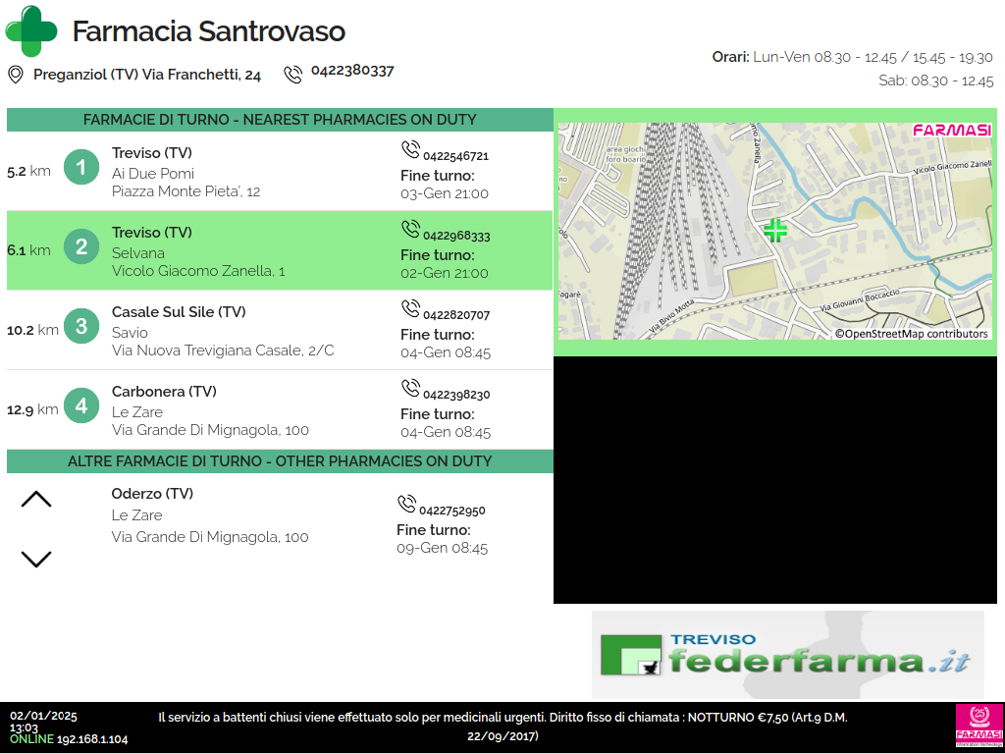Click the green cross marker on map
Image resolution: width=1005 pixels, height=754 pixels.
click(775, 231)
